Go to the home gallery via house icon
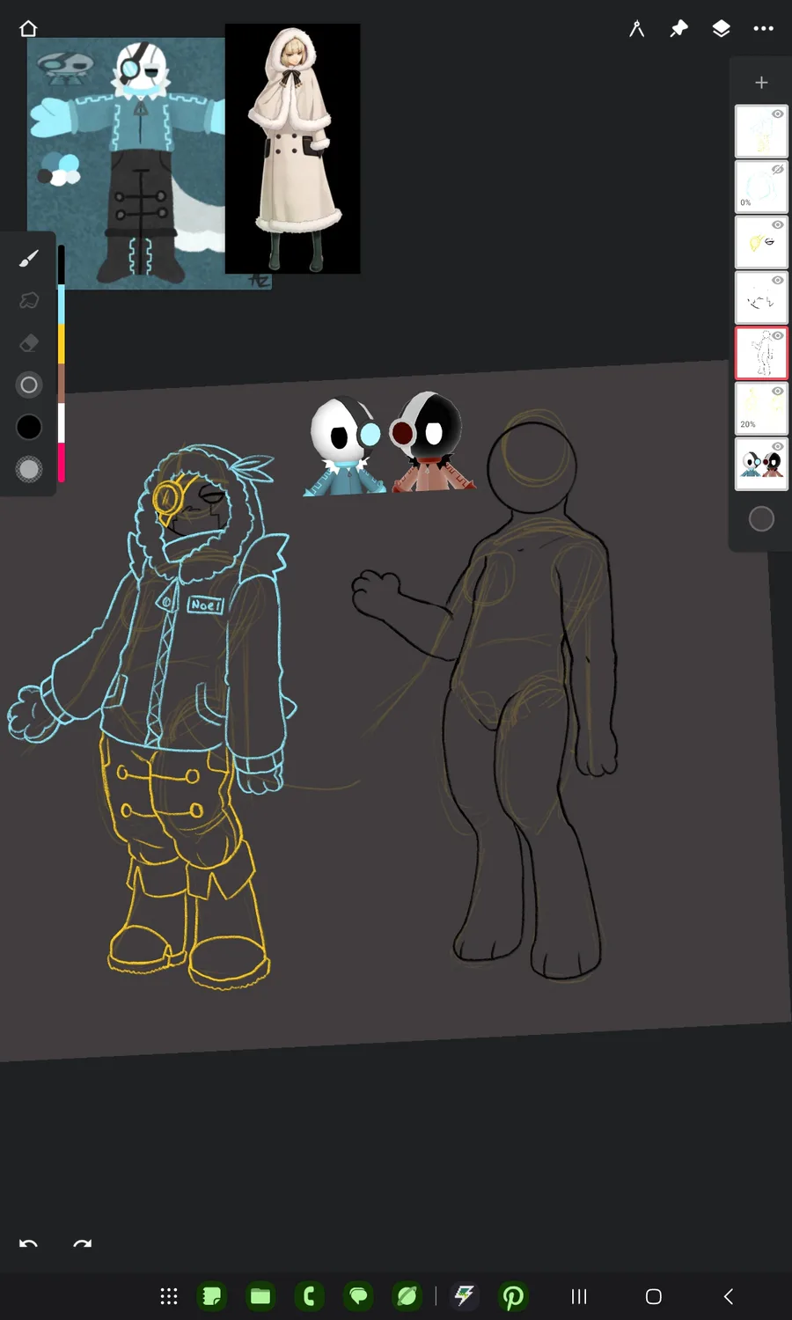792x1320 pixels. pos(28,29)
